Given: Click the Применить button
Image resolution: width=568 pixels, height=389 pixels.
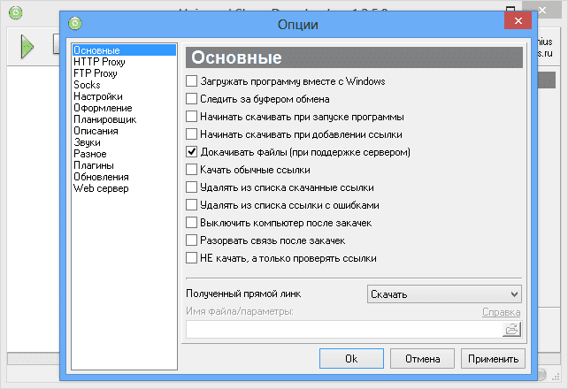Looking at the screenshot, I should (x=493, y=359).
